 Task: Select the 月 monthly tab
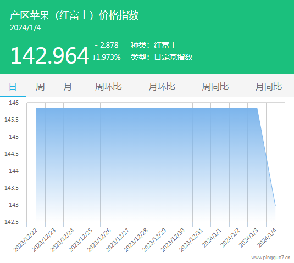click(x=67, y=87)
